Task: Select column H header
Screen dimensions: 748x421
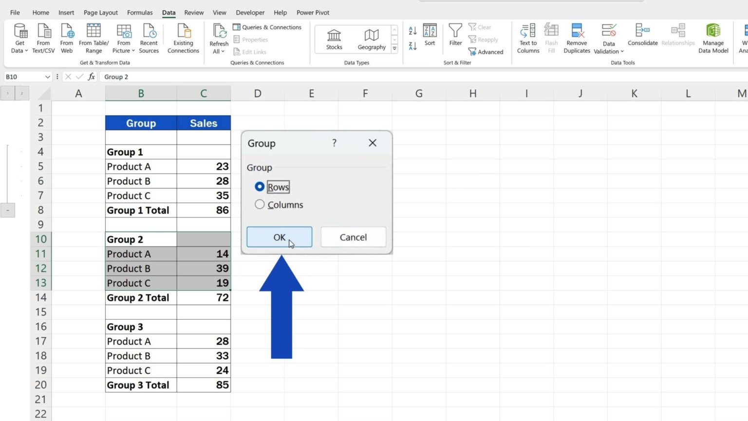Action: pos(473,93)
